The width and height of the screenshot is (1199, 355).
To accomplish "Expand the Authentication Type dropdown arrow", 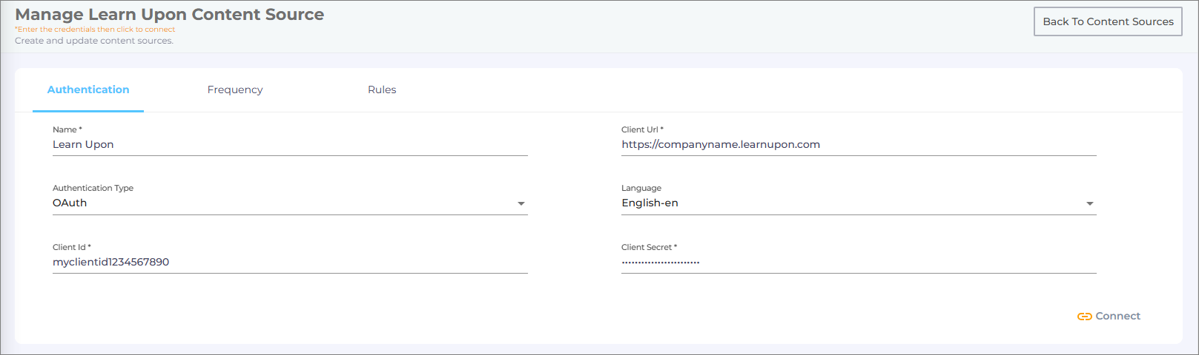I will click(x=521, y=203).
